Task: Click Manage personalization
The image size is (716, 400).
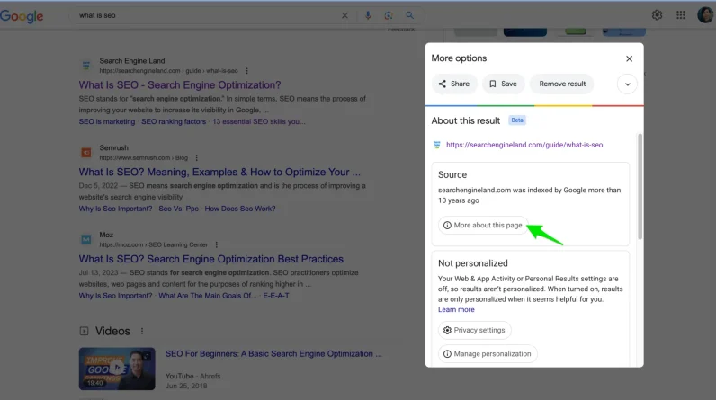Action: 488,354
